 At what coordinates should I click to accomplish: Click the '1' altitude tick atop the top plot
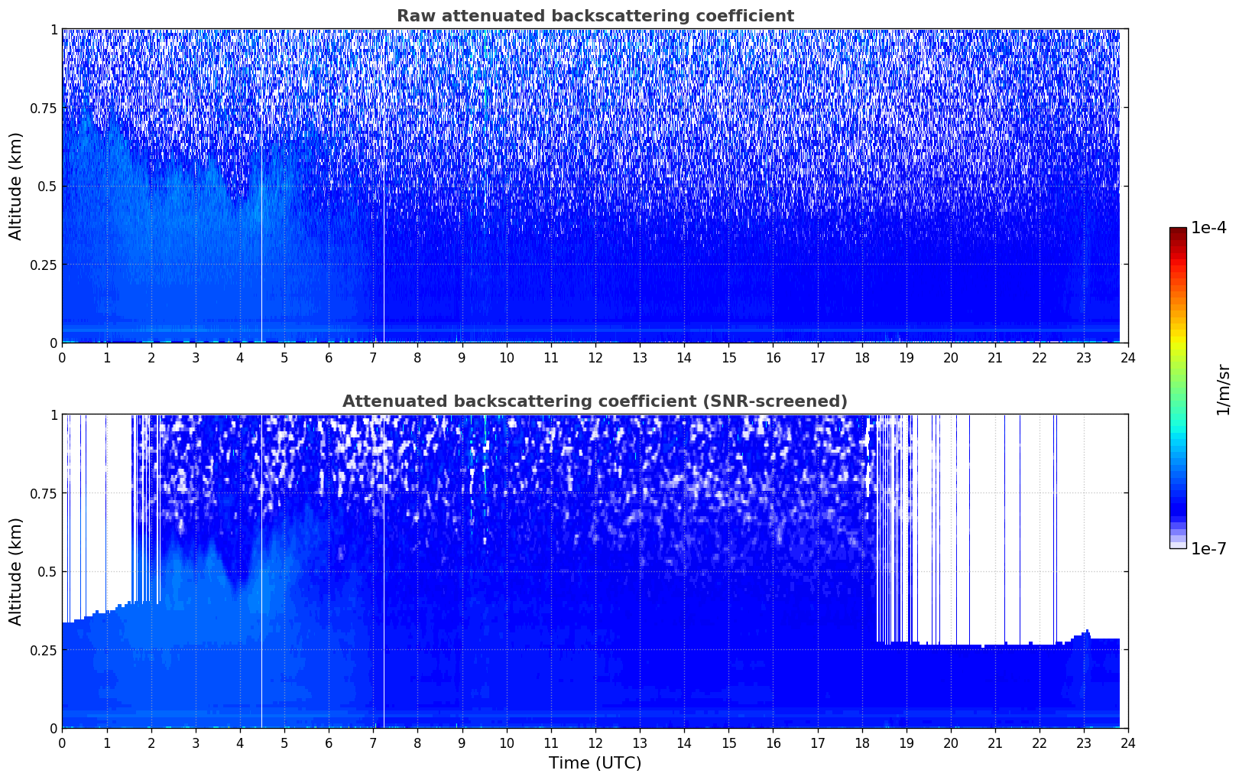click(54, 29)
